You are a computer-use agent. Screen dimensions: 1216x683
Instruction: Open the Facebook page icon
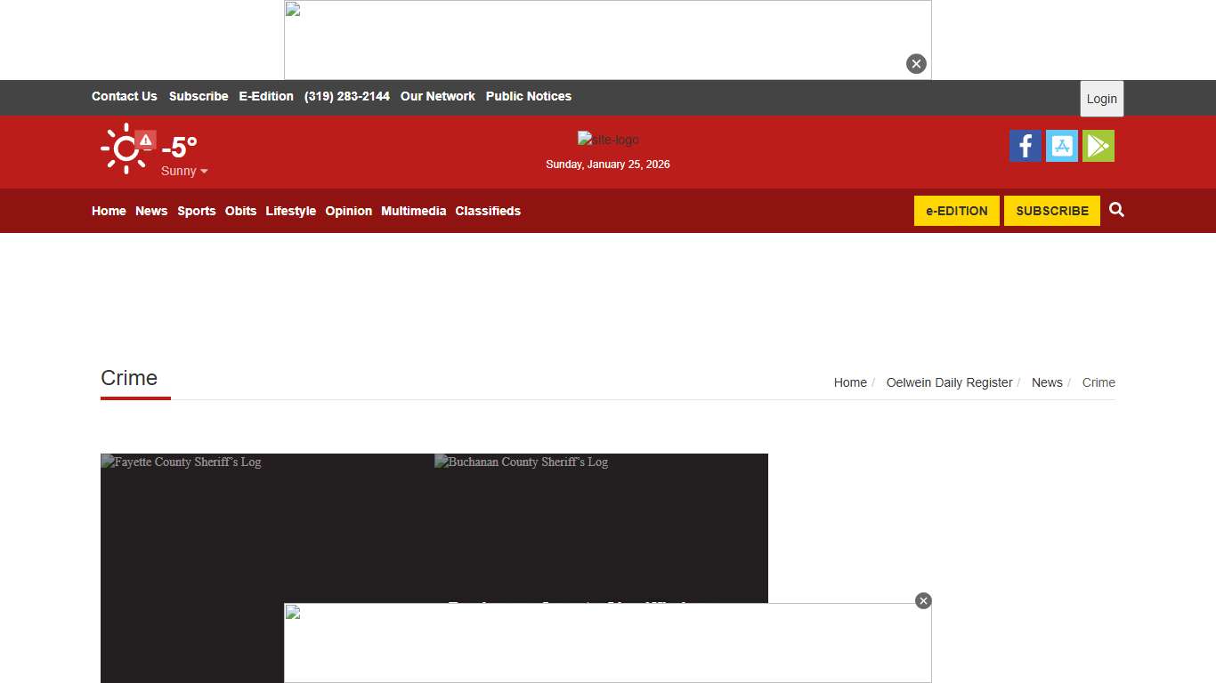[1025, 146]
